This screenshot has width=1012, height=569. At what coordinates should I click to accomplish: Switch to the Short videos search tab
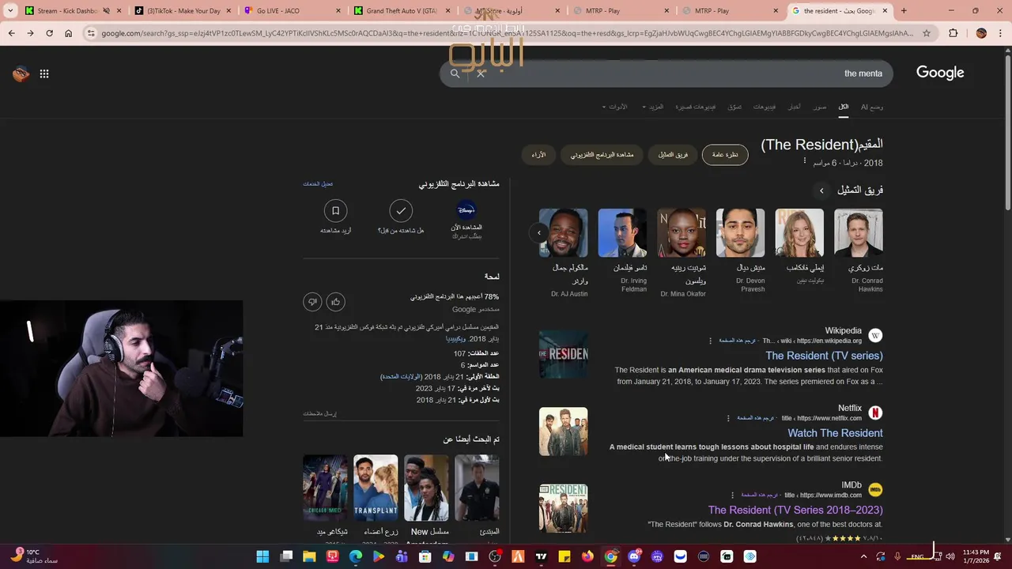click(696, 107)
